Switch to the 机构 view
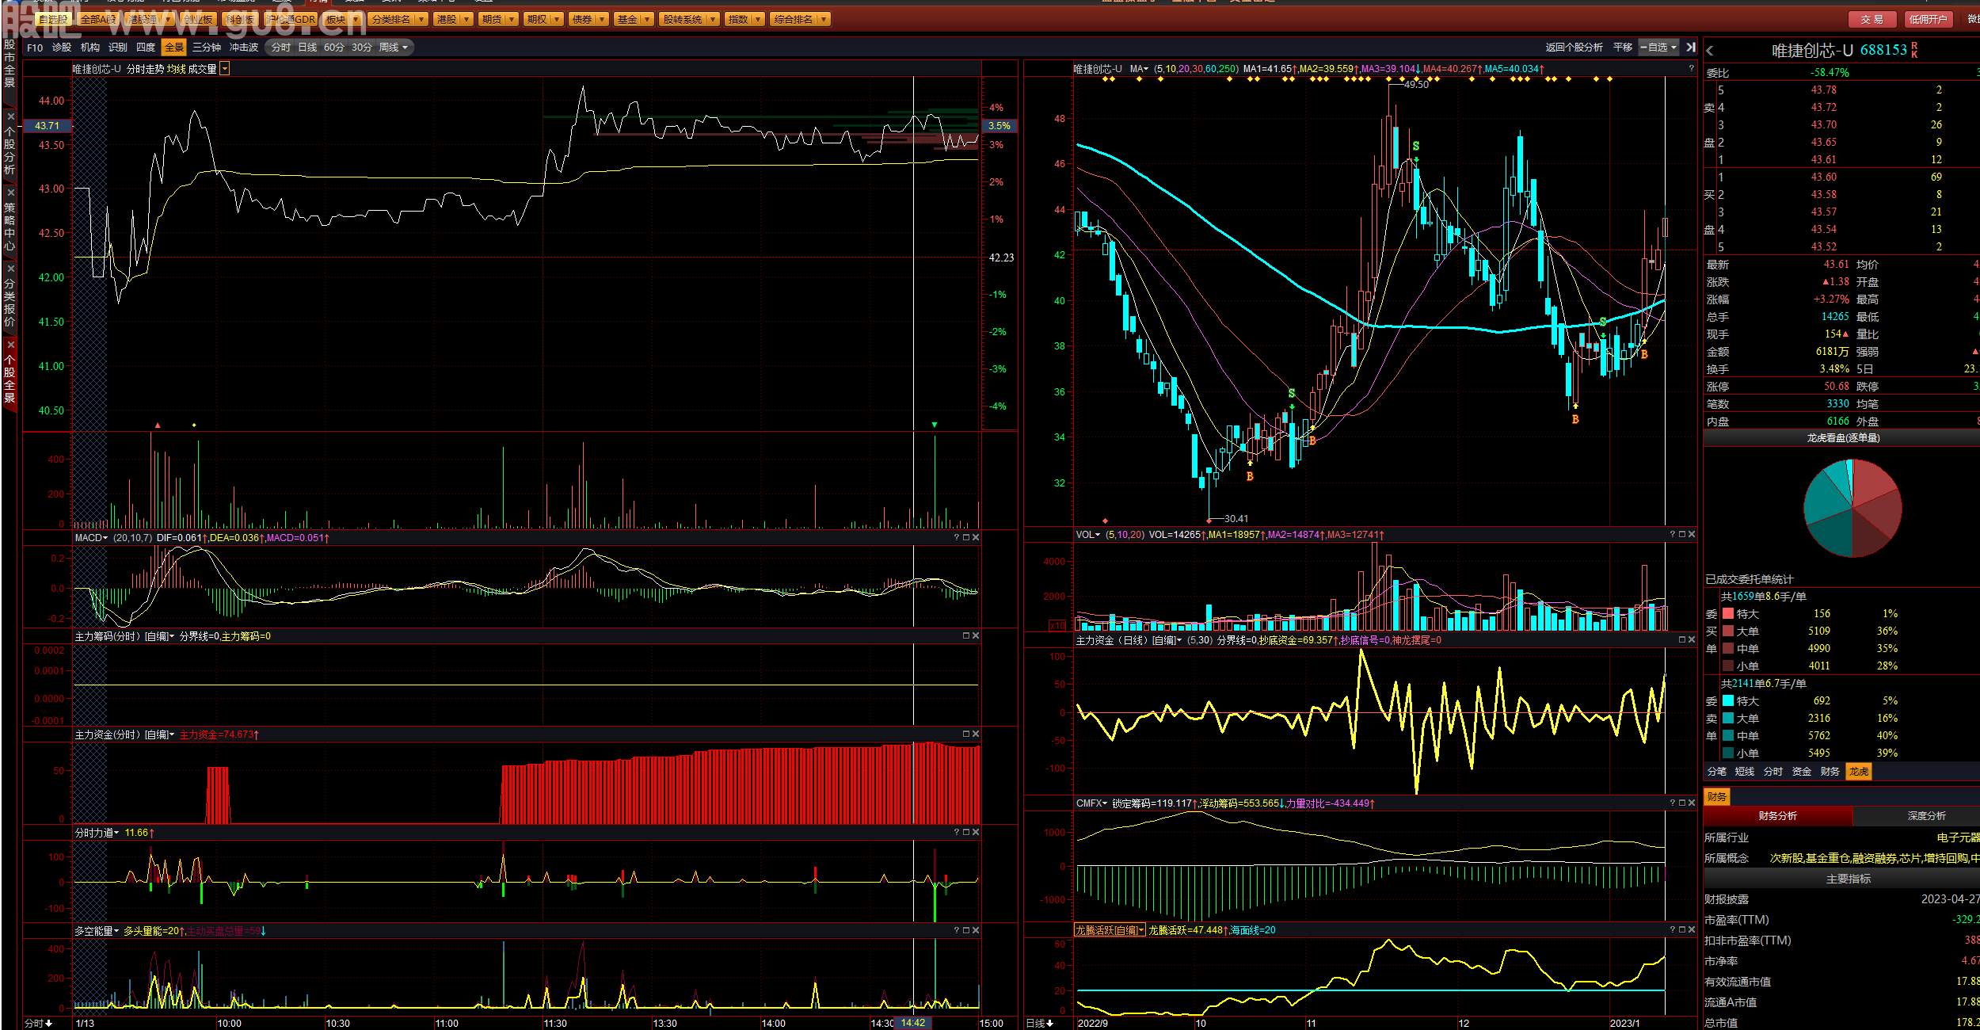This screenshot has width=1980, height=1030. pyautogui.click(x=90, y=48)
